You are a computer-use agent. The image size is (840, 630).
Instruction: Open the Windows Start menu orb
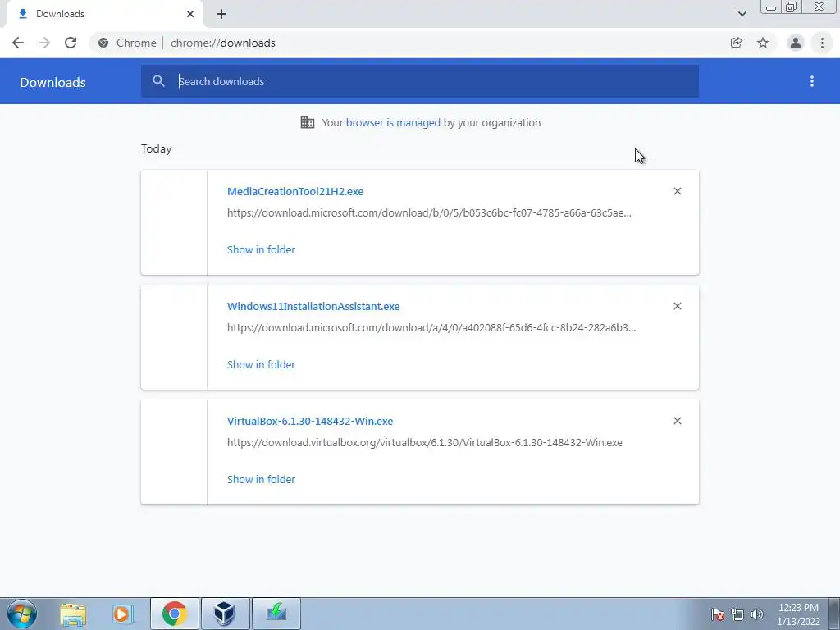[x=22, y=614]
